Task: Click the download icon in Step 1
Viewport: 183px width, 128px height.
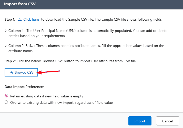Action: 20,19
